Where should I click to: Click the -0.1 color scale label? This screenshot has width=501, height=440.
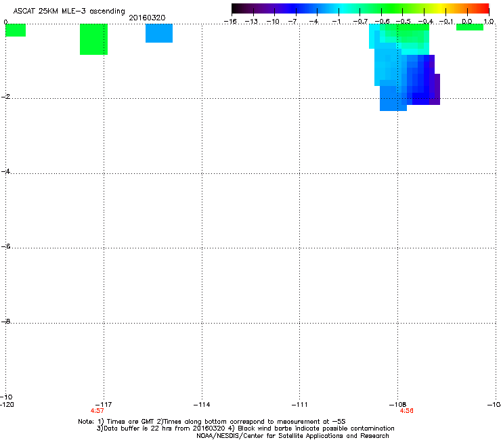(x=446, y=22)
